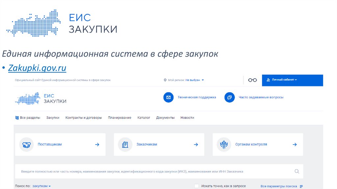Open the Новости menu item

[187, 118]
